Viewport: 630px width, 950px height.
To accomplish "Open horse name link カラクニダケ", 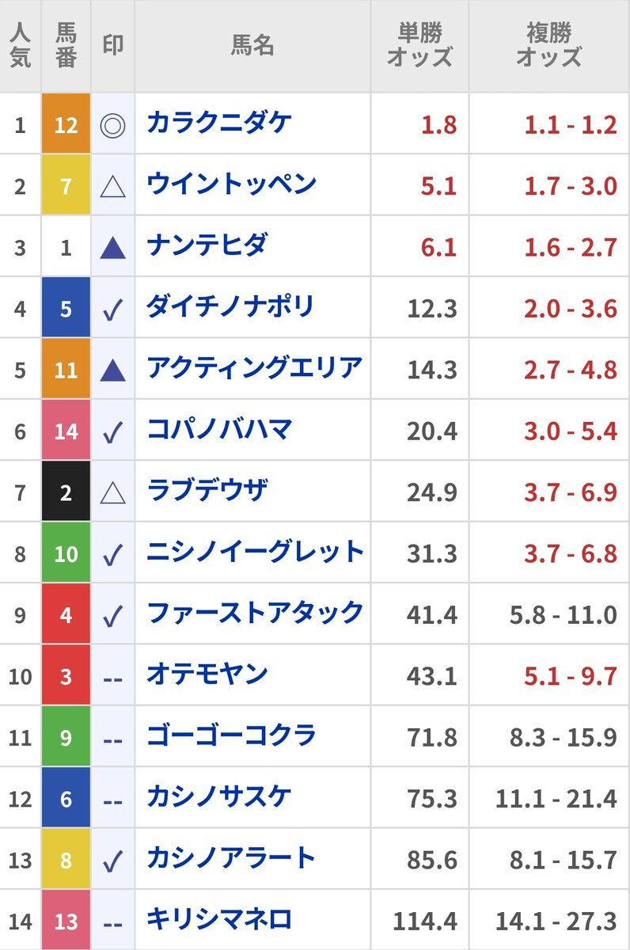I will tap(219, 122).
